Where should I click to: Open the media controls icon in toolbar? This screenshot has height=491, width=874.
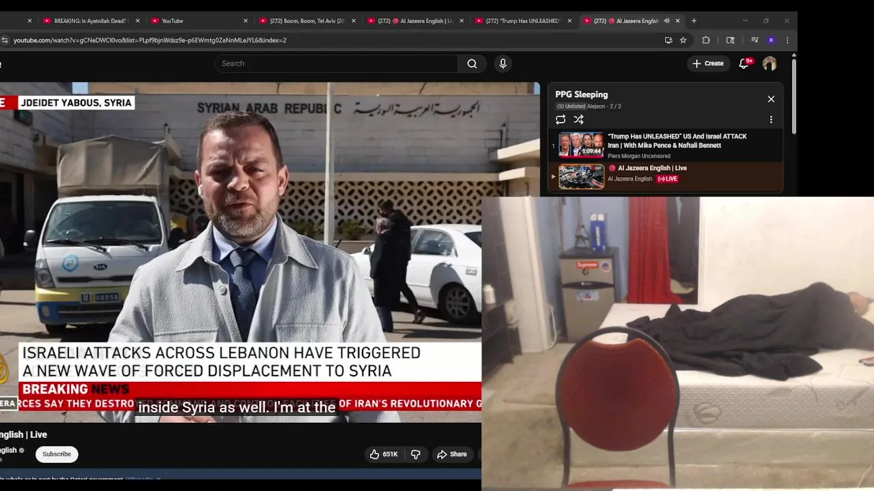tap(755, 40)
